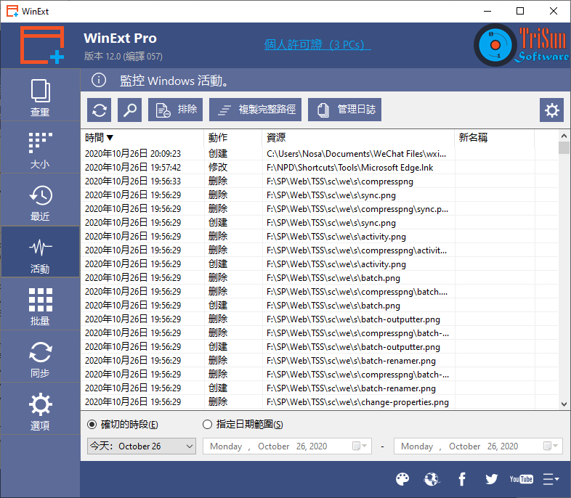The height and width of the screenshot is (498, 571).
Task: Select row F:\SP\Web\TSS\sc\we\s\compresspng\sync.p...
Action: (x=320, y=209)
